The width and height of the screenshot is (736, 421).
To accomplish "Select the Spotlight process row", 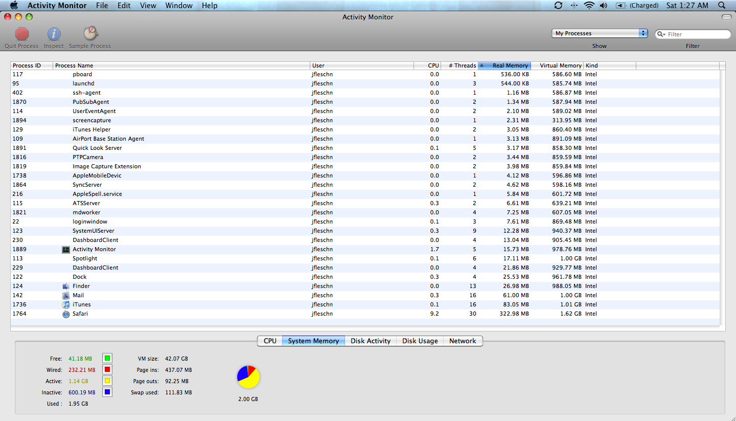I will pos(365,259).
